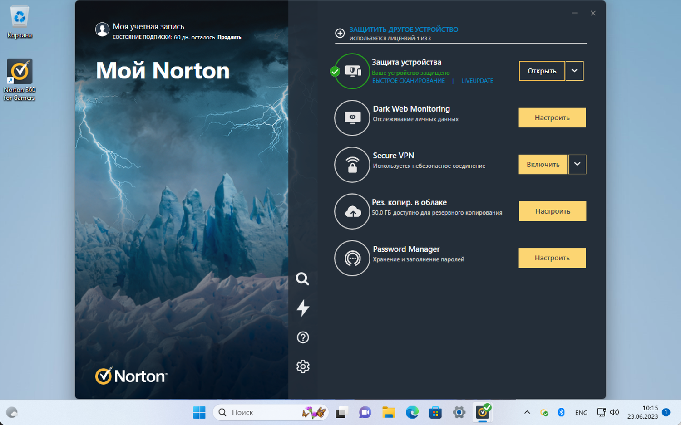Image resolution: width=681 pixels, height=425 pixels.
Task: Run LIVEUPDATE link
Action: (477, 81)
